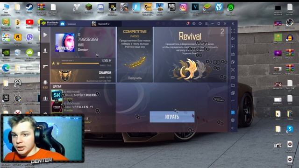
Task: Click the player avatar picture
Action: [x=65, y=42]
